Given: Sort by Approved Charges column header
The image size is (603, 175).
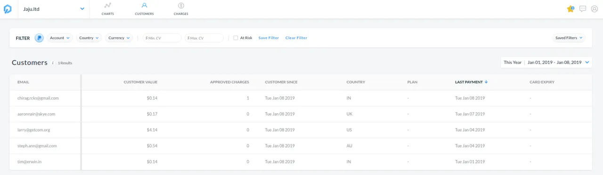Looking at the screenshot, I should pyautogui.click(x=229, y=82).
